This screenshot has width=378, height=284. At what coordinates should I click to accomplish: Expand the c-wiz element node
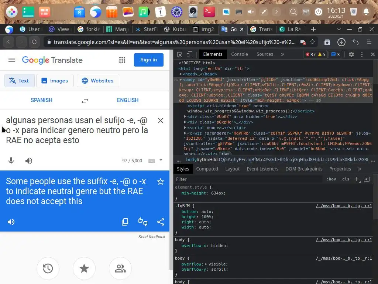[x=185, y=133]
